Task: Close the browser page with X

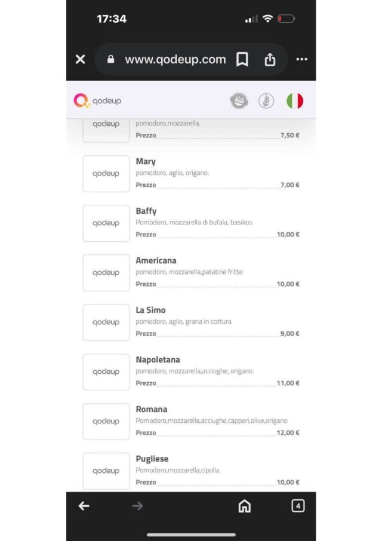Action: (81, 59)
